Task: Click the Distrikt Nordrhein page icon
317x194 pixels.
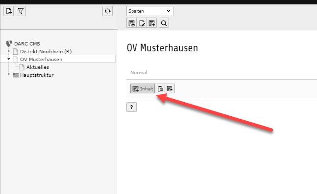Action: pyautogui.click(x=16, y=51)
